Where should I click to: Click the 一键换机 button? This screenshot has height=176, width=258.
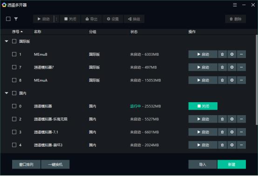pos(55,164)
